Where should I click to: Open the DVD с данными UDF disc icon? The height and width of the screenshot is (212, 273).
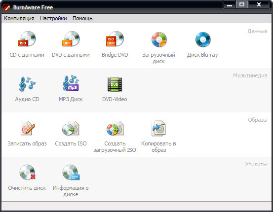coord(71,39)
